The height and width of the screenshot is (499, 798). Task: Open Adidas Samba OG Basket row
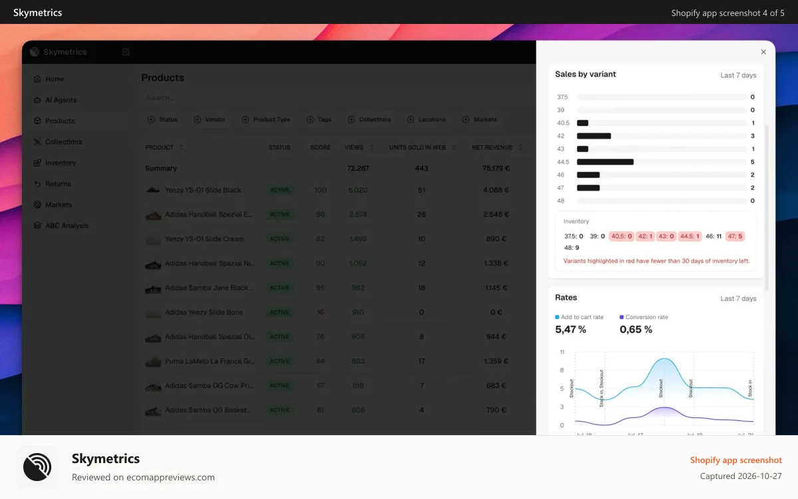tap(338, 411)
